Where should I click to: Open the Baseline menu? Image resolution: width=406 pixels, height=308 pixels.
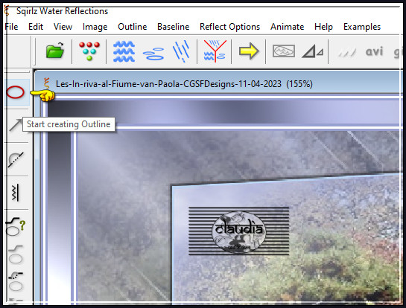point(174,27)
